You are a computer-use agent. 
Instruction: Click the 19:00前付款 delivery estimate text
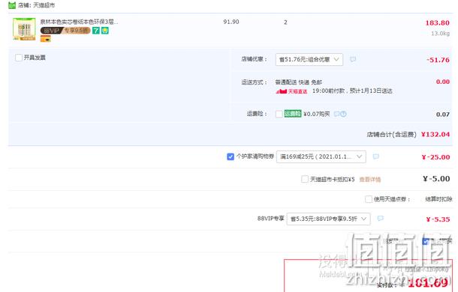click(x=352, y=91)
